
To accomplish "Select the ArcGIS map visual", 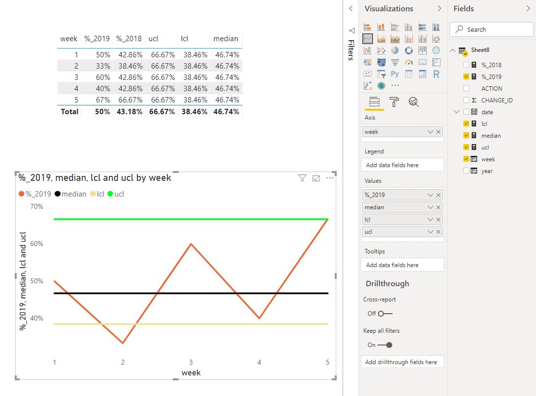I will tap(381, 85).
